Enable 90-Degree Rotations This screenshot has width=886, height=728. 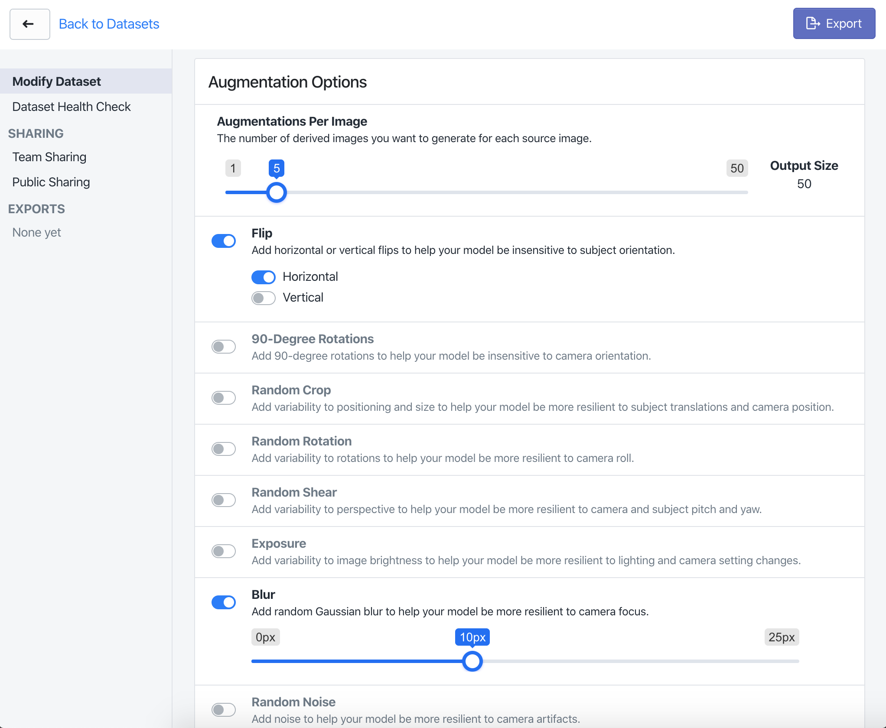pyautogui.click(x=224, y=346)
